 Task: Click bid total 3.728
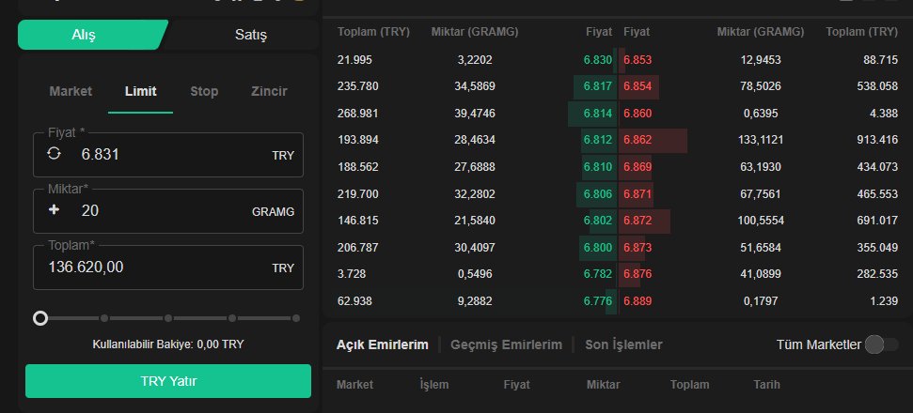[x=351, y=274]
